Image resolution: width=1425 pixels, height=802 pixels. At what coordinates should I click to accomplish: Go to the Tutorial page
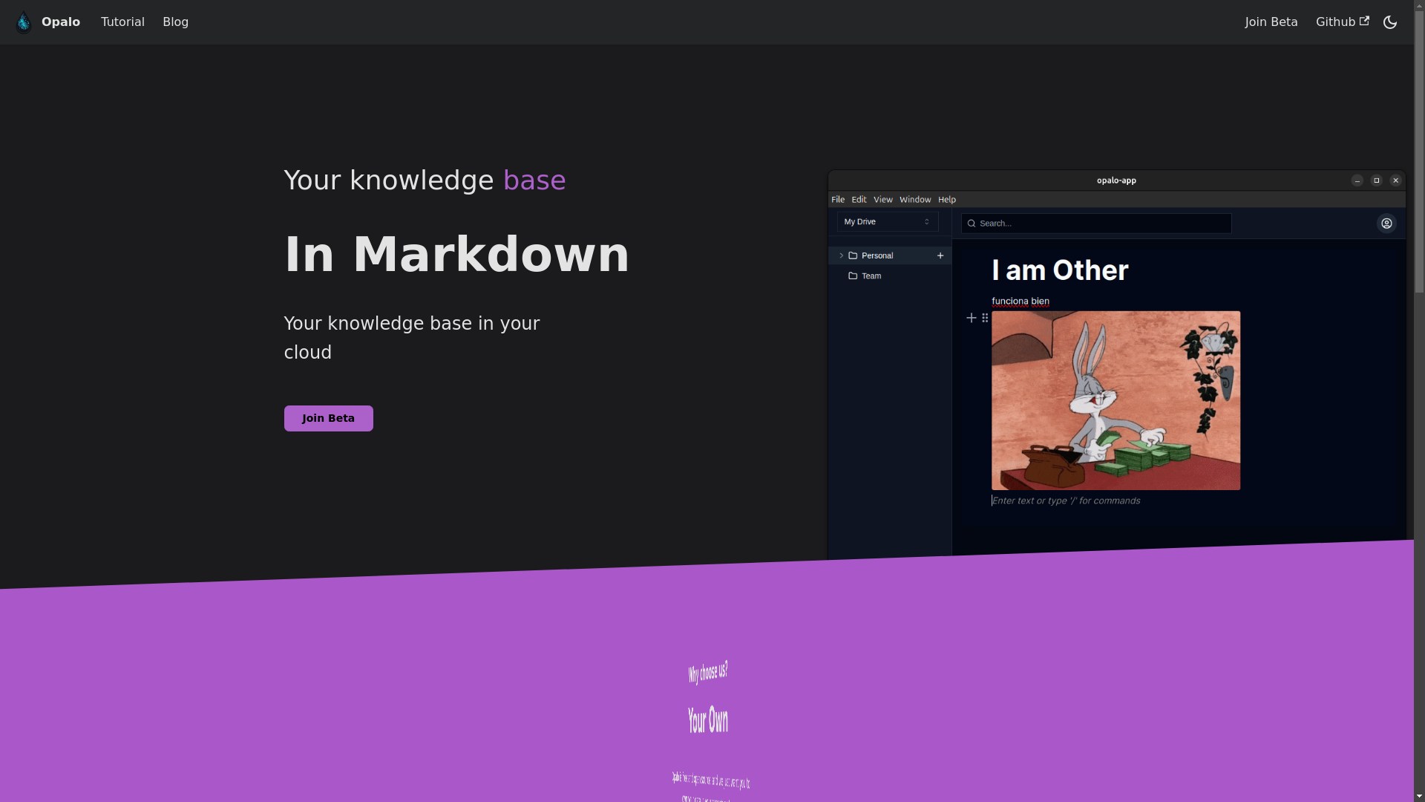122,22
